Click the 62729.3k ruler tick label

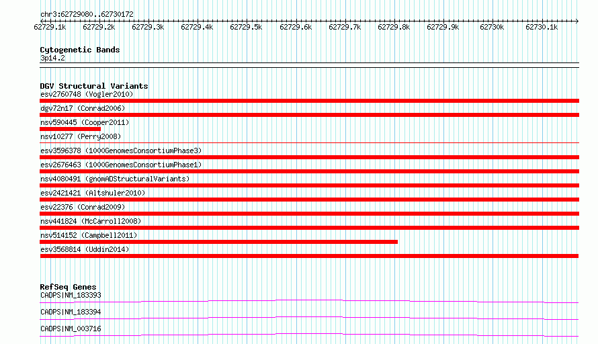(148, 27)
